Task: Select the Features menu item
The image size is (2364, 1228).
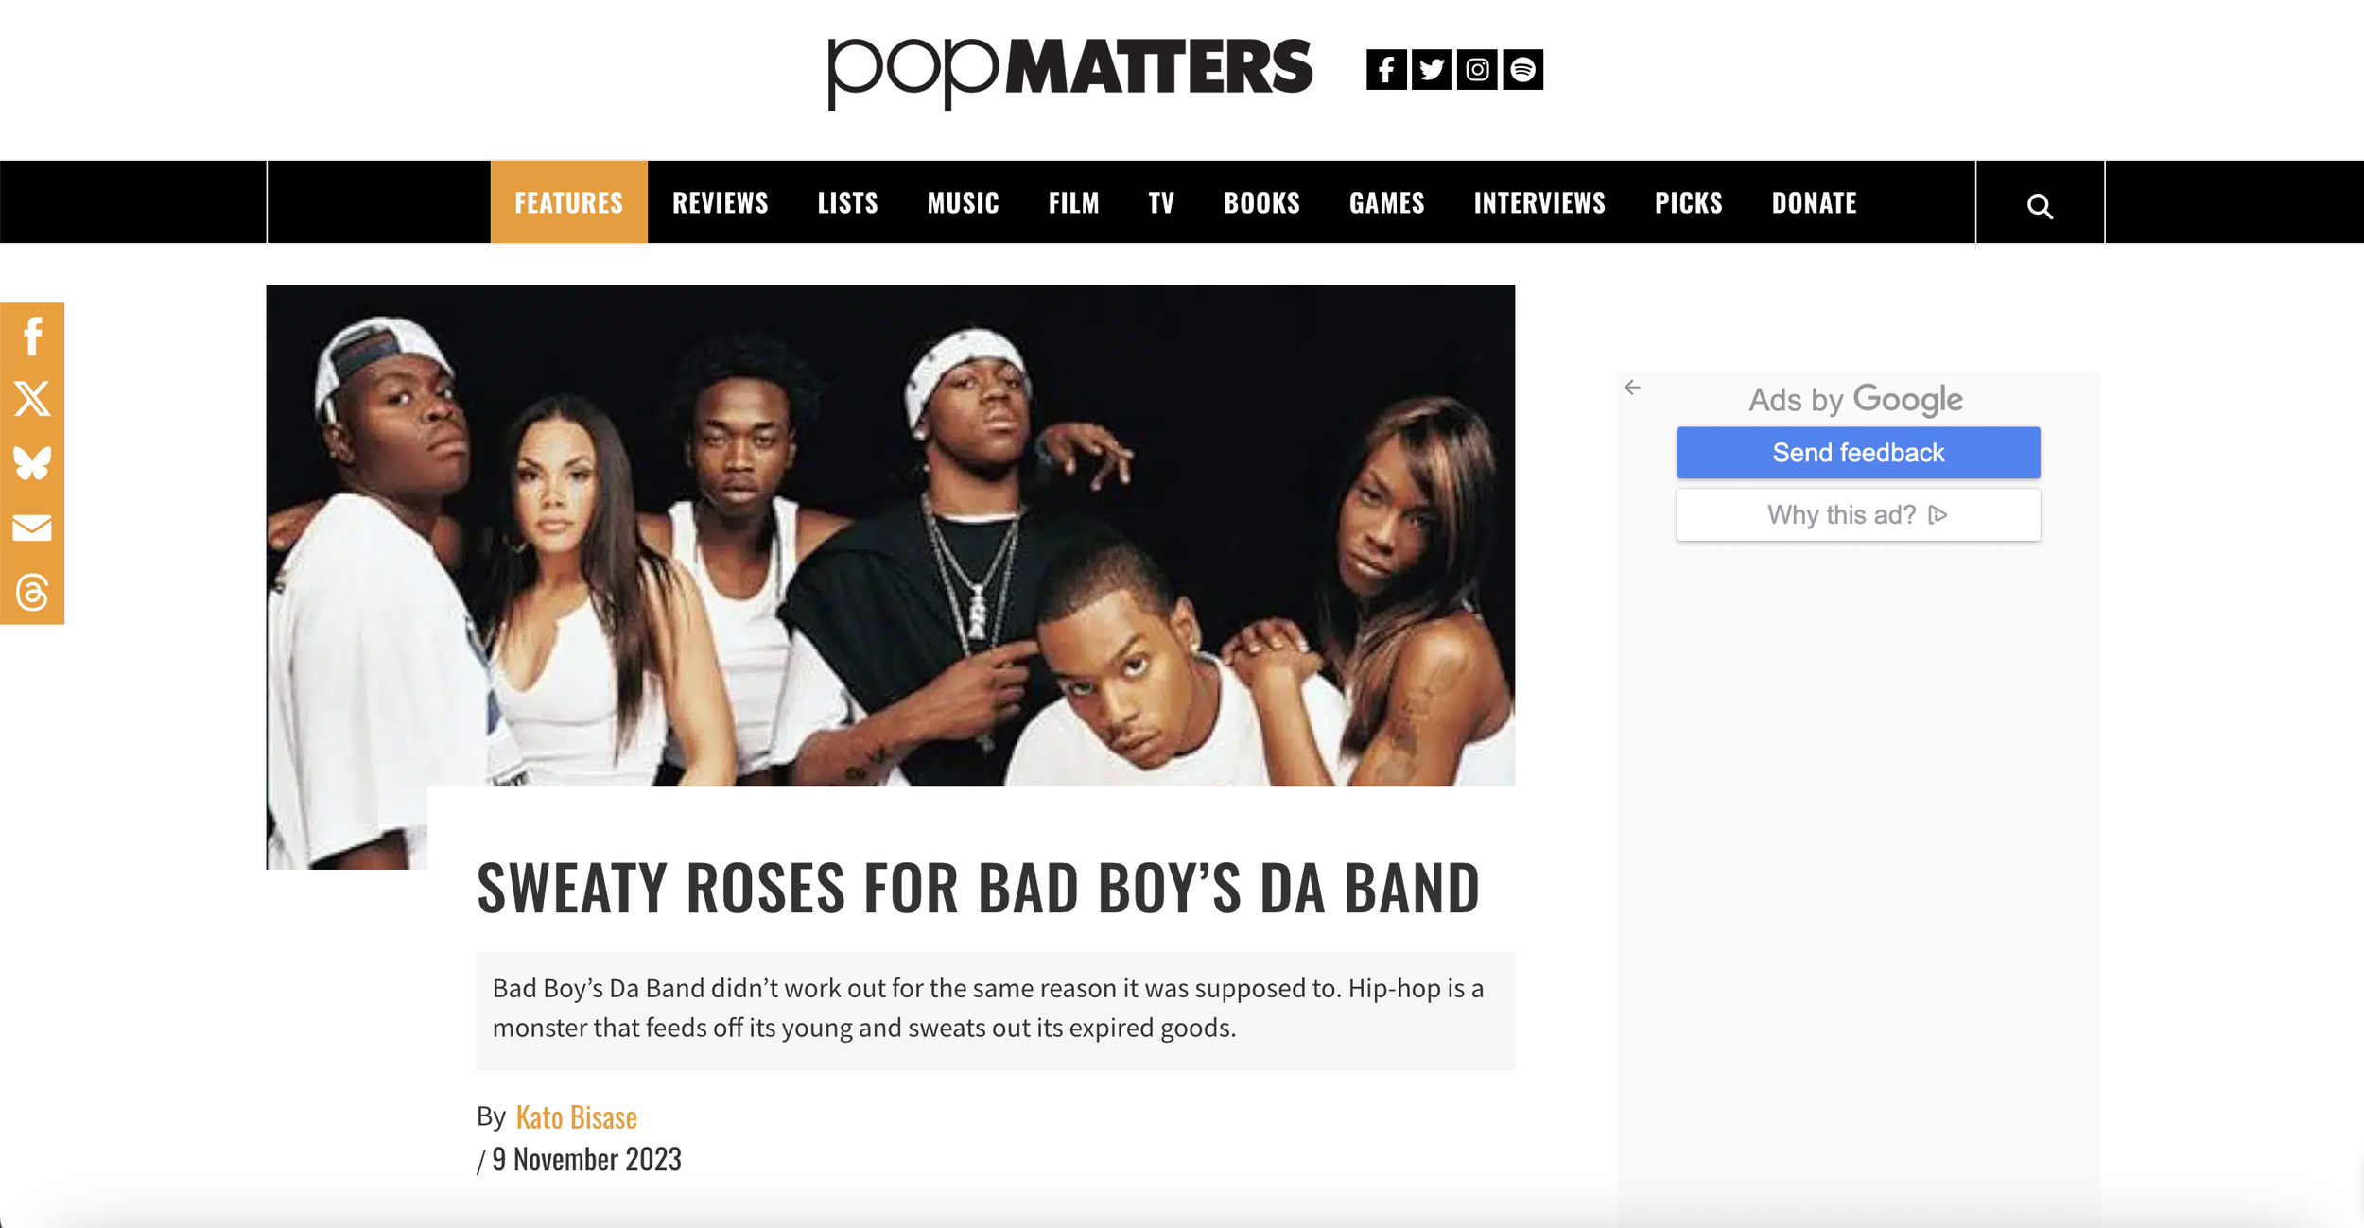Action: coord(568,202)
